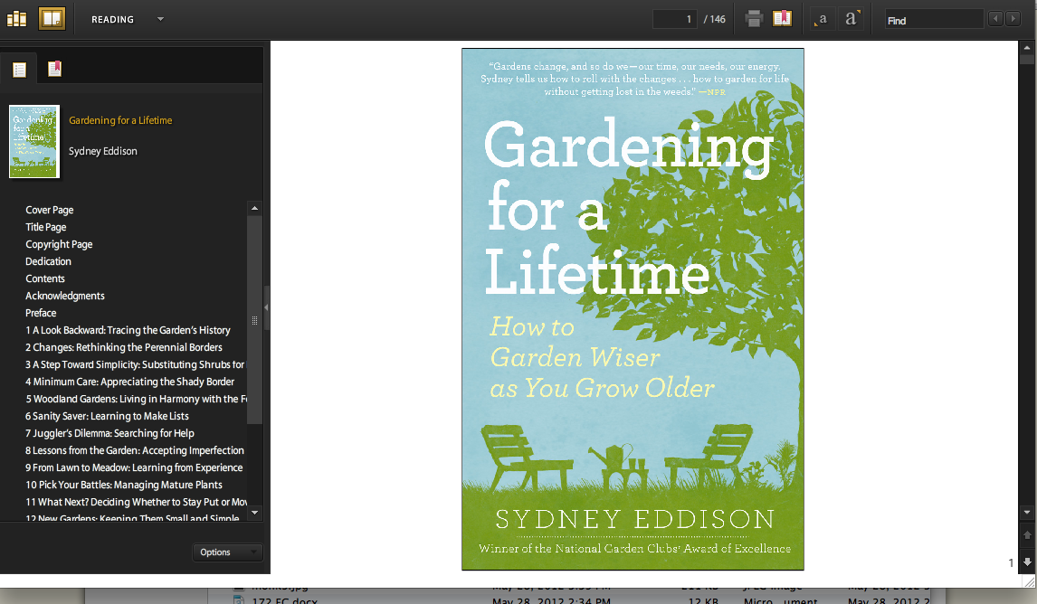The image size is (1037, 604).
Task: Decrease text size with small 'a' icon
Action: 822,19
